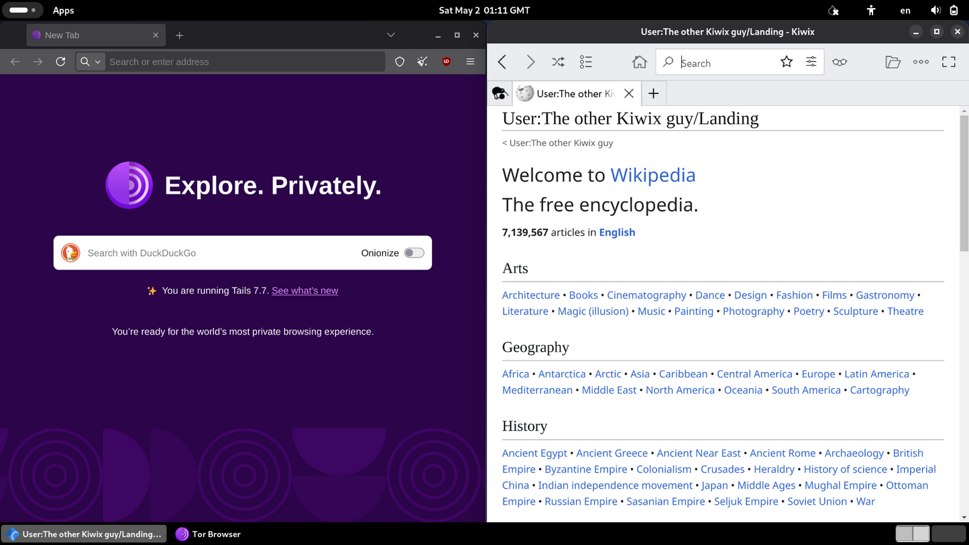969x545 pixels.
Task: Toggle Kiwix reading list glasses icon
Action: click(x=840, y=62)
